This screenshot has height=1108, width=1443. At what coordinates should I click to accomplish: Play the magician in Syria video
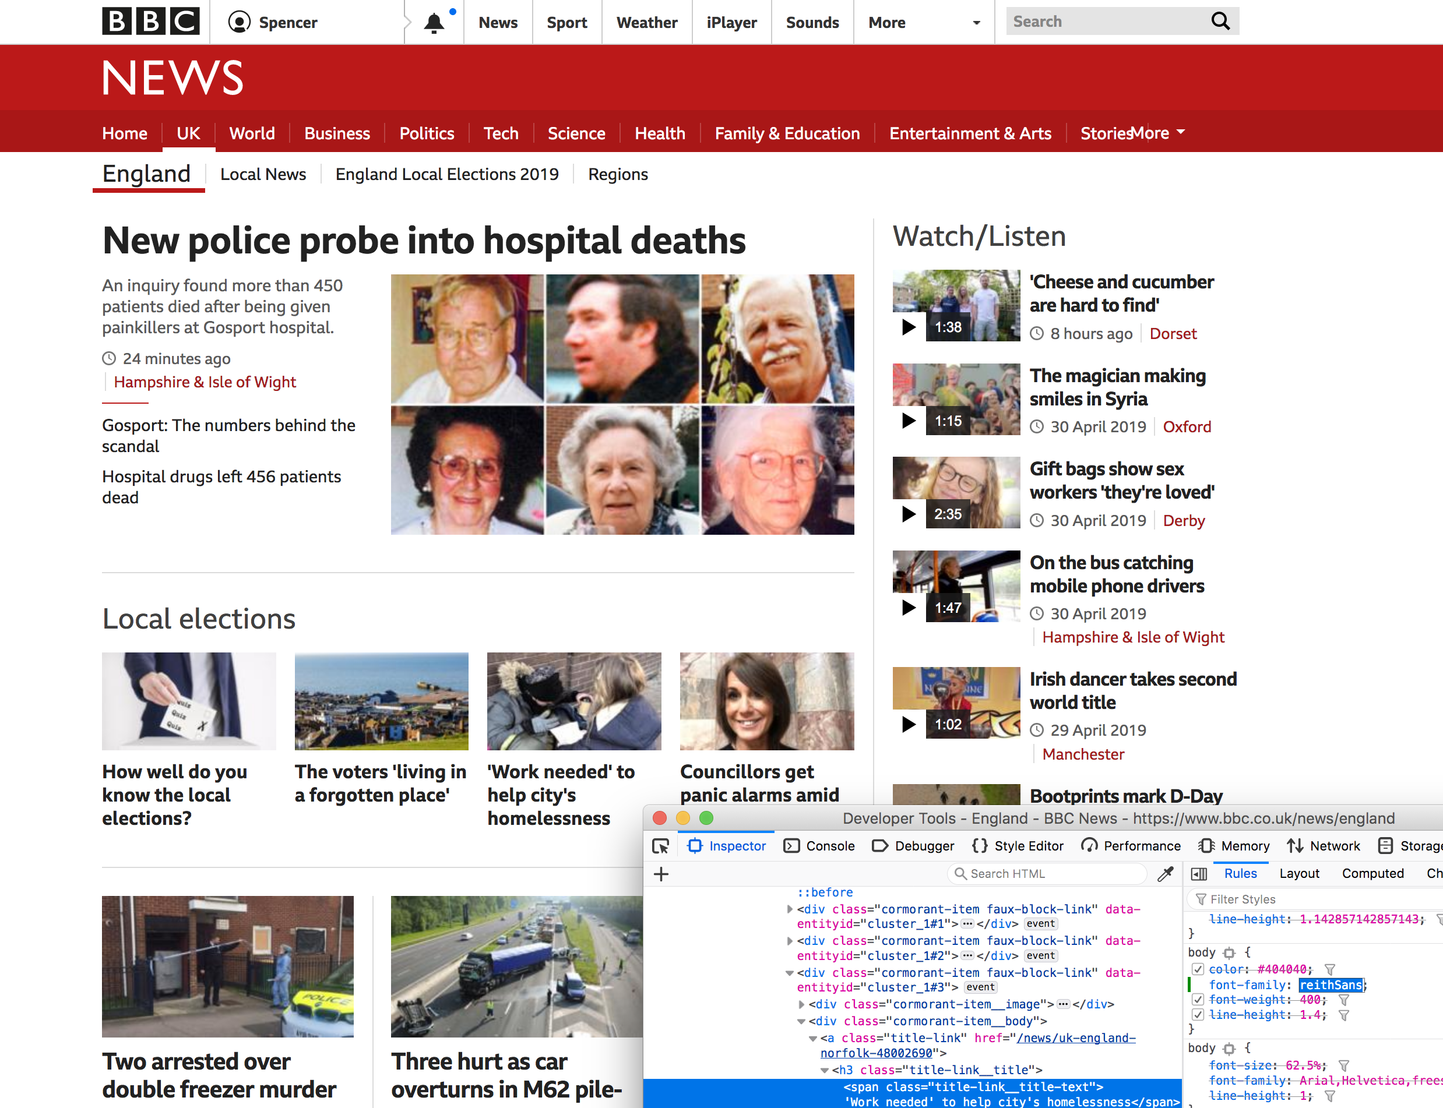click(x=909, y=421)
